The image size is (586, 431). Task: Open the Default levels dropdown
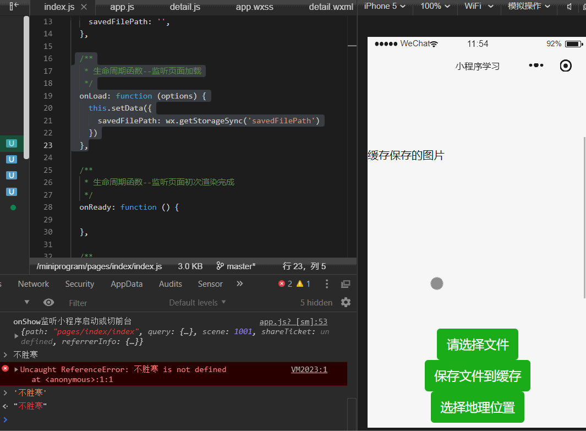(198, 302)
